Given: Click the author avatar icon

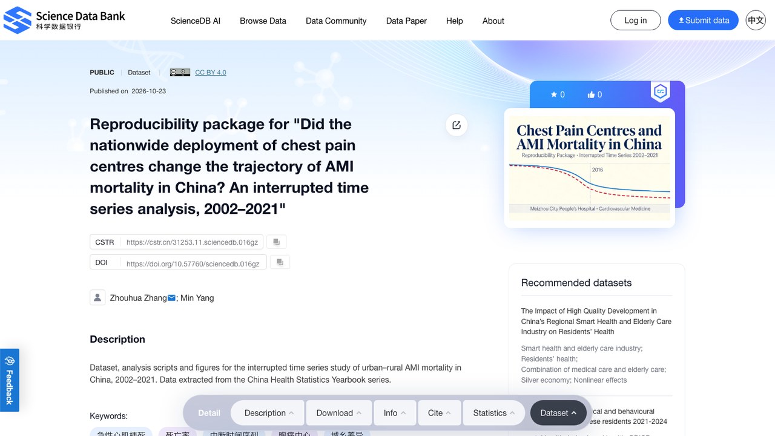Looking at the screenshot, I should [97, 297].
